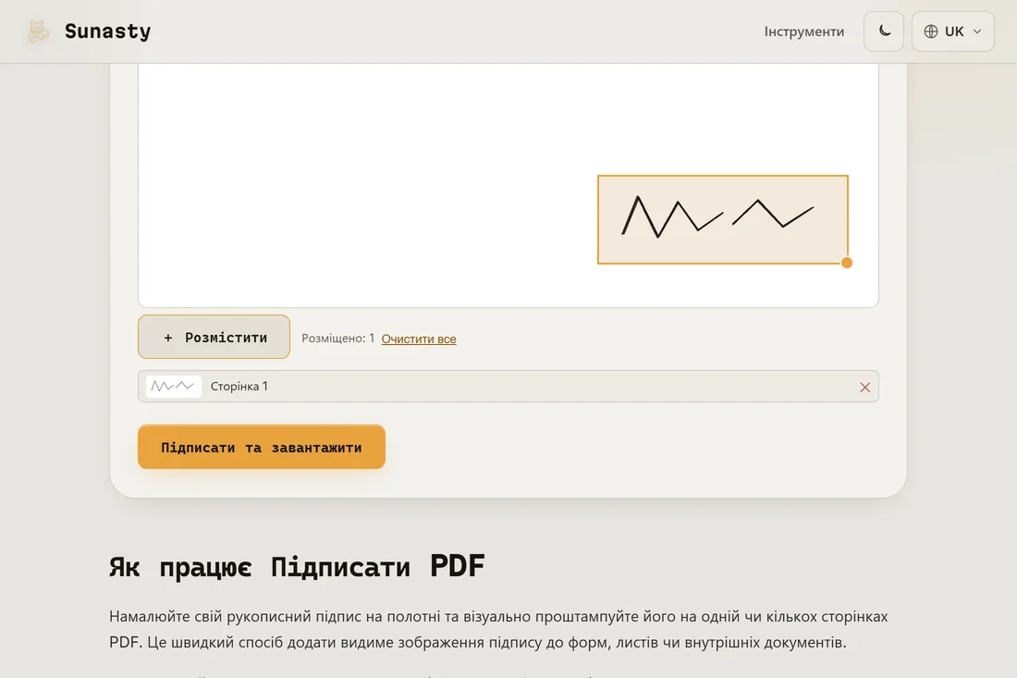The height and width of the screenshot is (678, 1017).
Task: Click the signature thumbnail in Сторінка 1 row
Action: tap(173, 386)
